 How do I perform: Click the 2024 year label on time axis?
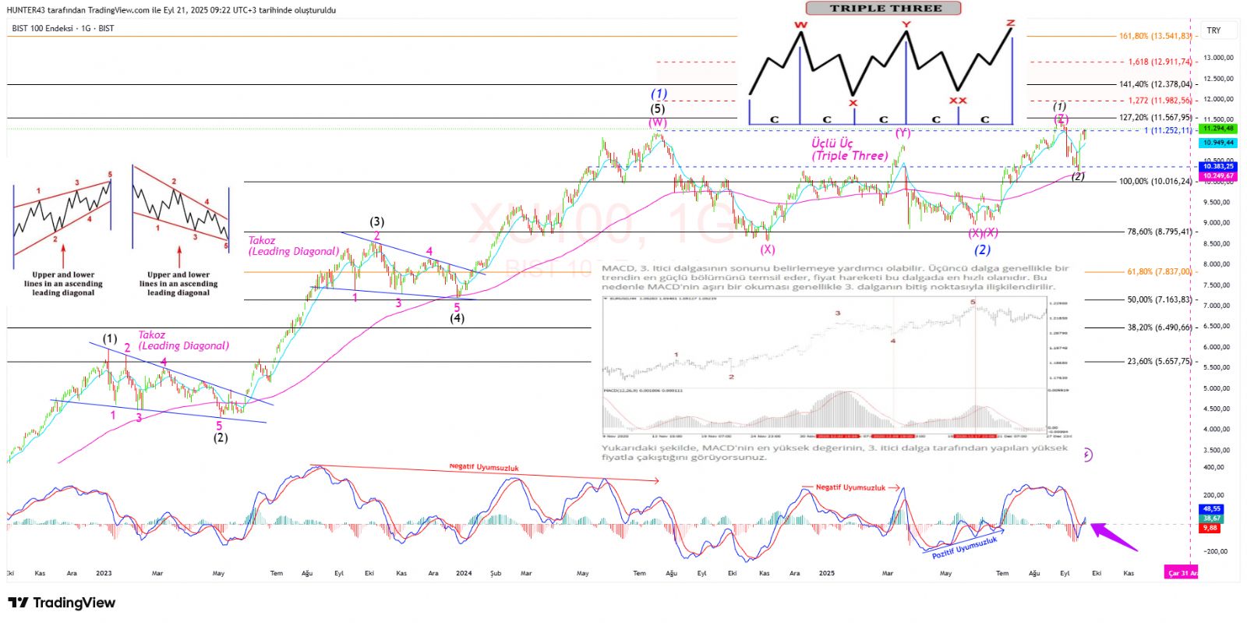464,573
